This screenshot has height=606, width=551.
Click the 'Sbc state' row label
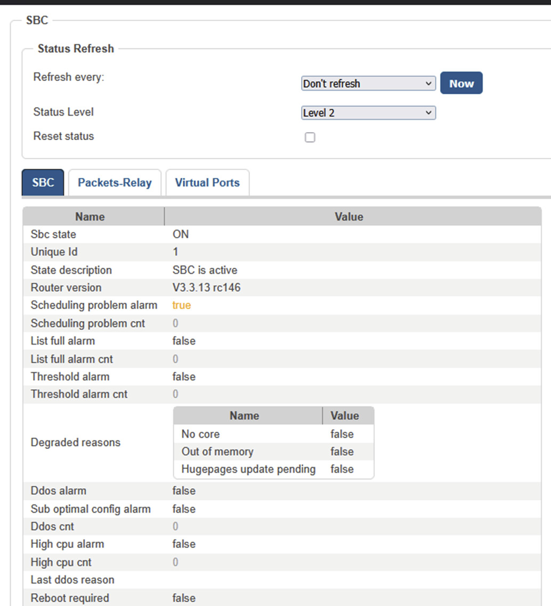53,234
